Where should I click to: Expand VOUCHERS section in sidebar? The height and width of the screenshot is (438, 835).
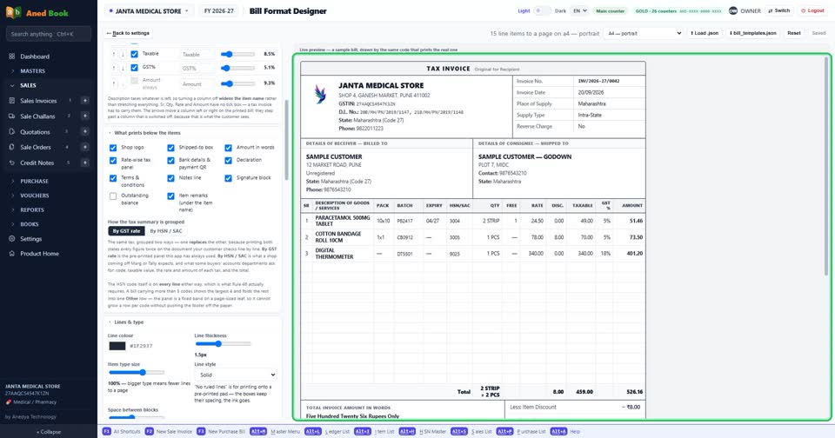[x=34, y=196]
